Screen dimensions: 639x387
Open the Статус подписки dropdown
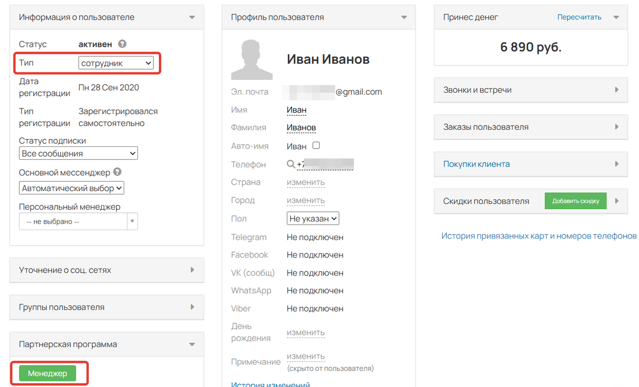pyautogui.click(x=78, y=154)
